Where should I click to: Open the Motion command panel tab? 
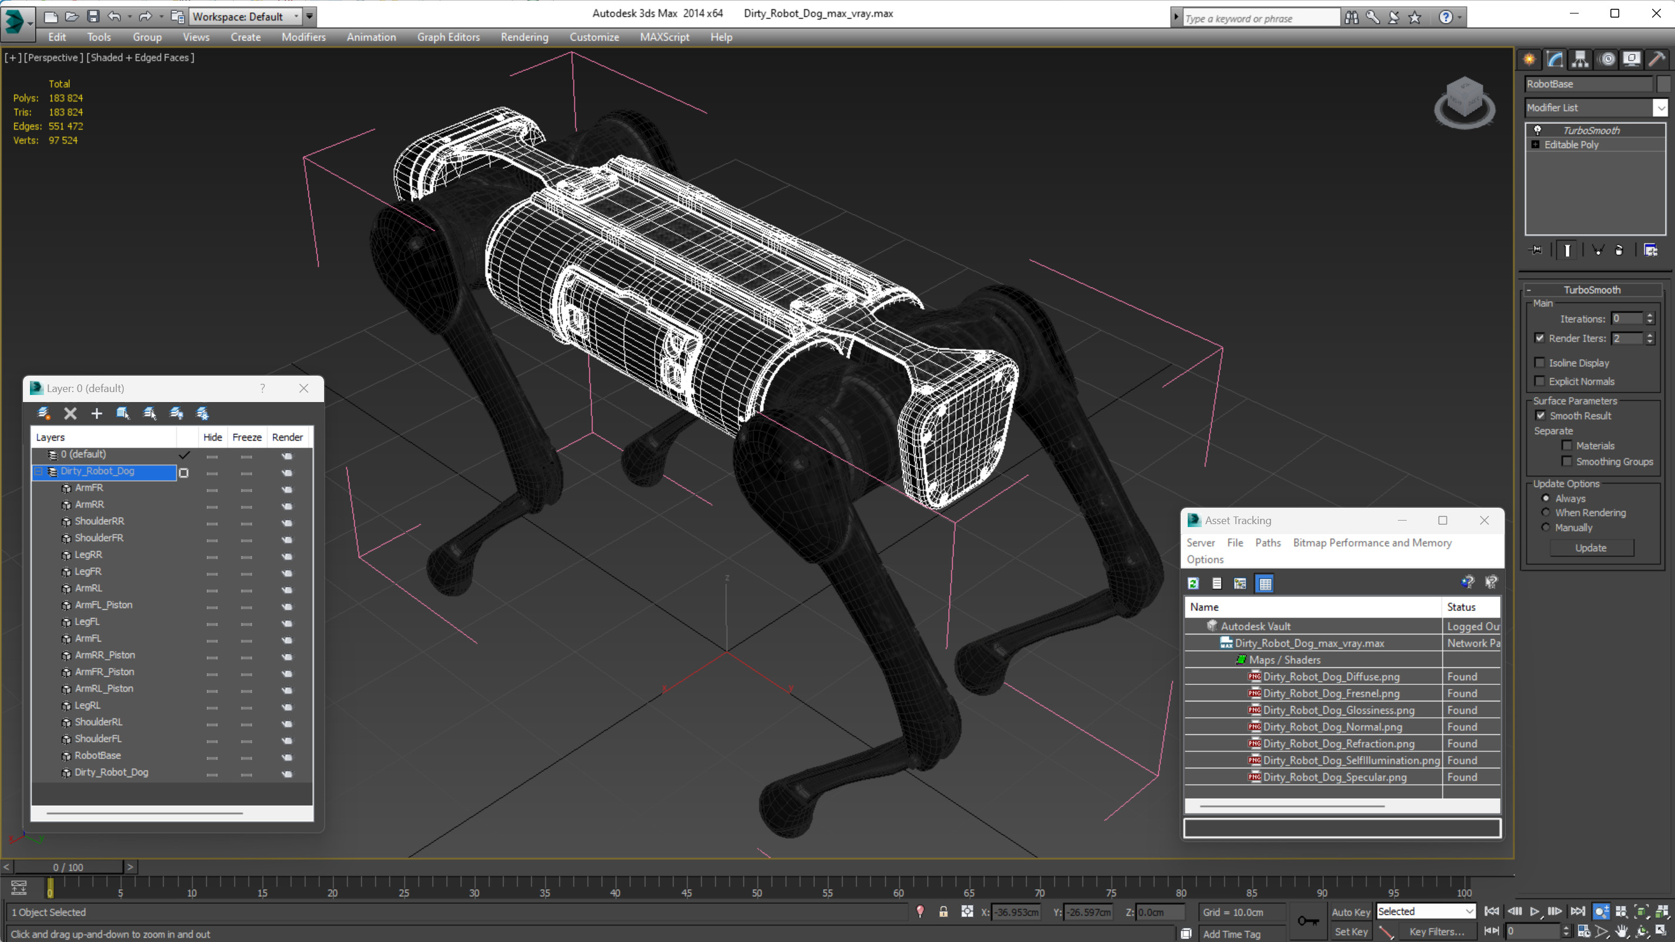coord(1607,59)
